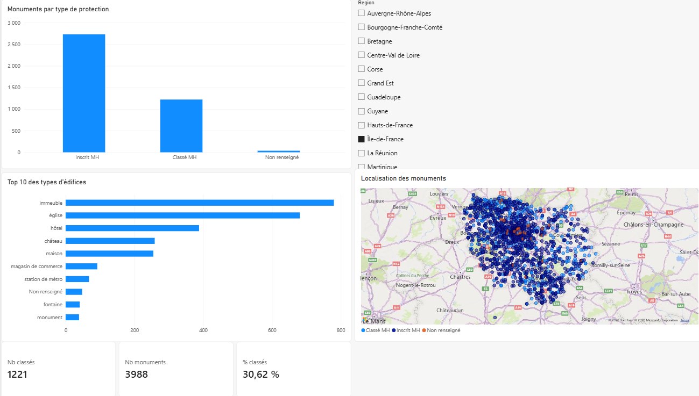The height and width of the screenshot is (396, 699).
Task: Click the Nb classés value 1221
Action: pos(17,375)
